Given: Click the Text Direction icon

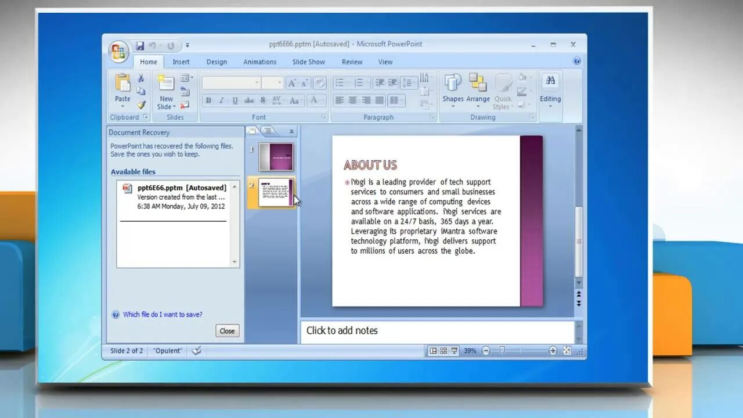Looking at the screenshot, I should coord(425,78).
